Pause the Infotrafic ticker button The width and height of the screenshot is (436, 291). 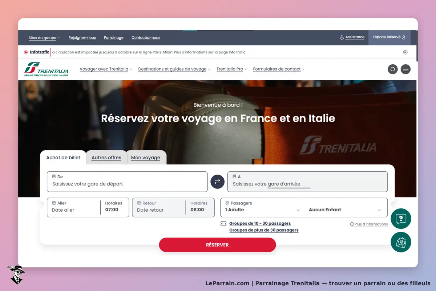pyautogui.click(x=405, y=52)
